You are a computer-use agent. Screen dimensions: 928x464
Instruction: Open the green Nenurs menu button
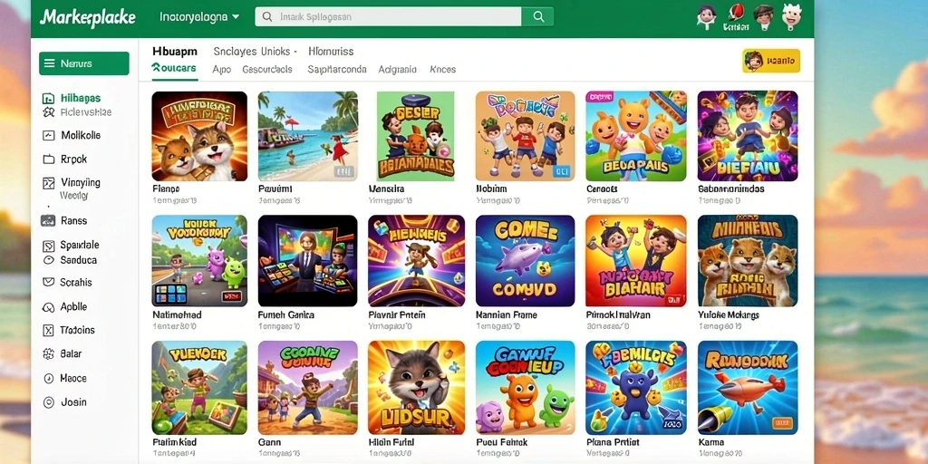tap(84, 63)
